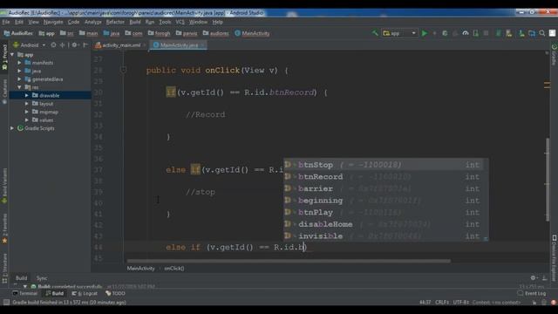Select the drawable folder row
This screenshot has width=558, height=314.
[51, 95]
